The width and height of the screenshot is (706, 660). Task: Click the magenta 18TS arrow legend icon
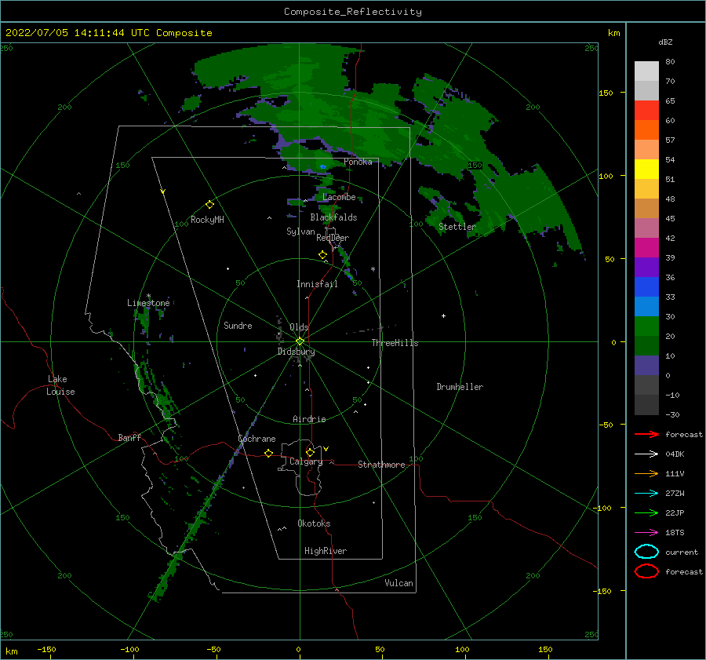click(x=646, y=533)
